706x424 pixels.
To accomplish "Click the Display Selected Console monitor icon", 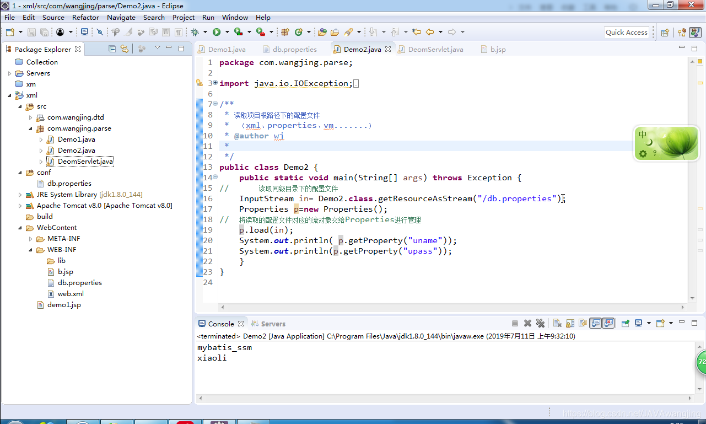I will point(638,324).
